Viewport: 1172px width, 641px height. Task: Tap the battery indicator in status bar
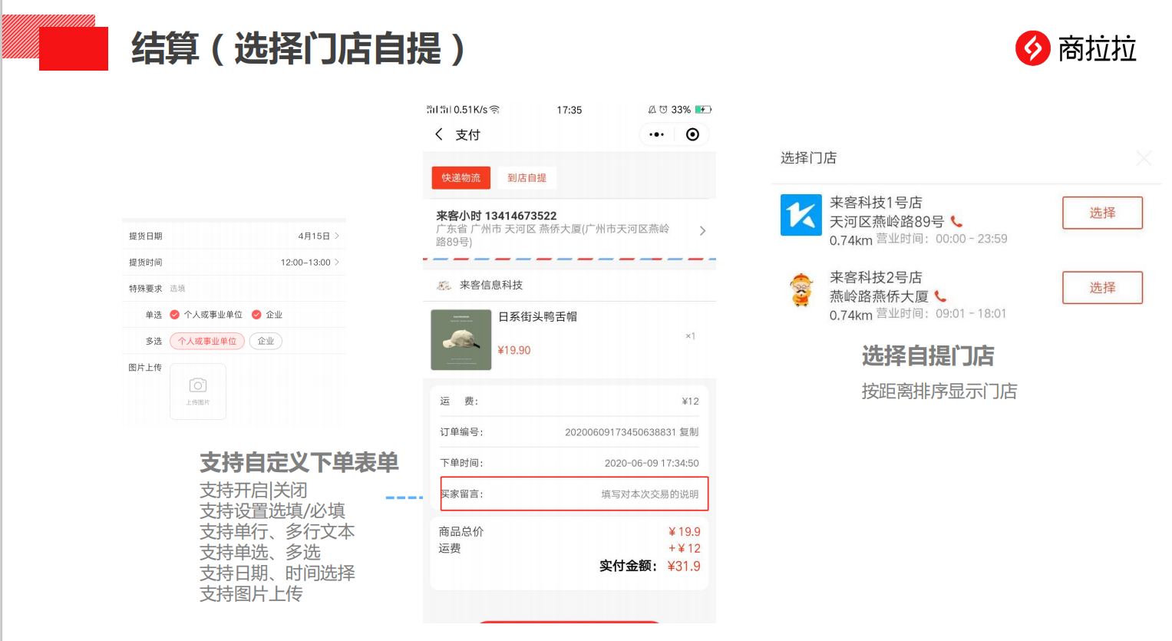point(703,110)
